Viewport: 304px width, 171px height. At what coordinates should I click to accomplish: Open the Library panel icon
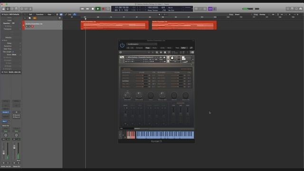click(x=3, y=9)
